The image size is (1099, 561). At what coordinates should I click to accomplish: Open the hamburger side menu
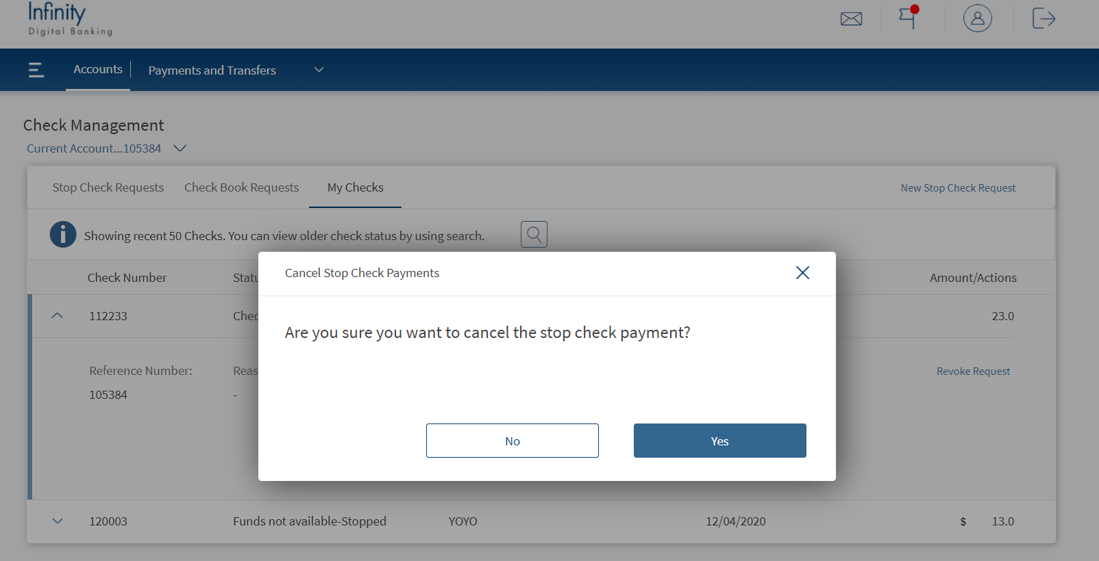tap(36, 70)
